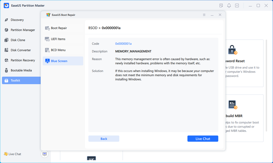Open Live Chat from the bottom-left corner

[12, 154]
